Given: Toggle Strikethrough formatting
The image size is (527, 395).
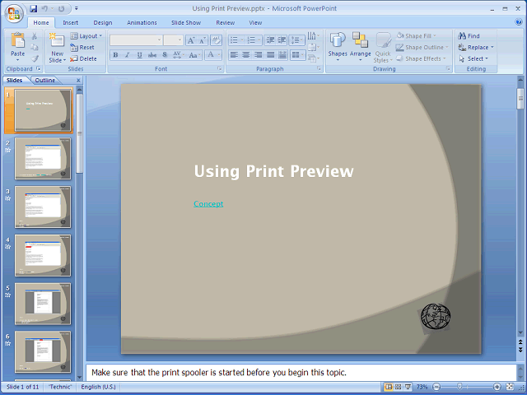Looking at the screenshot, I should [152, 55].
